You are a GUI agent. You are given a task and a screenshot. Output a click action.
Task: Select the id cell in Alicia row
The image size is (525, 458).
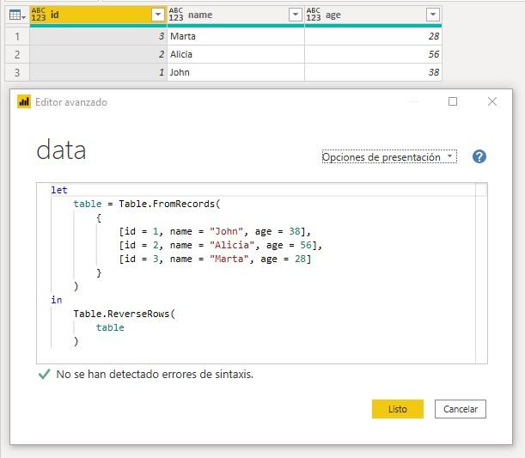pos(99,54)
